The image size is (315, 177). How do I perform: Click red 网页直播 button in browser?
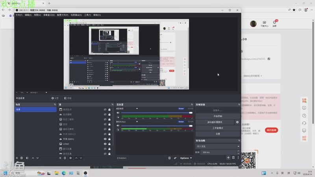click(x=271, y=130)
